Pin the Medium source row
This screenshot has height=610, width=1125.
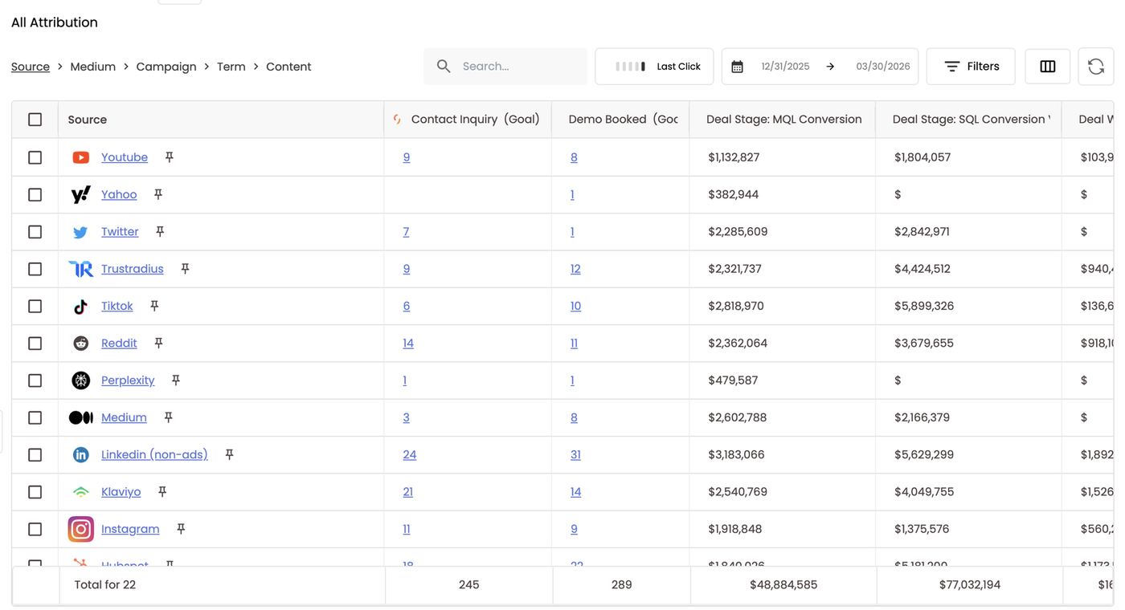pyautogui.click(x=168, y=417)
